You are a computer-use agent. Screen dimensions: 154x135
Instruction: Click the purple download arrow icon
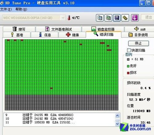135,18
